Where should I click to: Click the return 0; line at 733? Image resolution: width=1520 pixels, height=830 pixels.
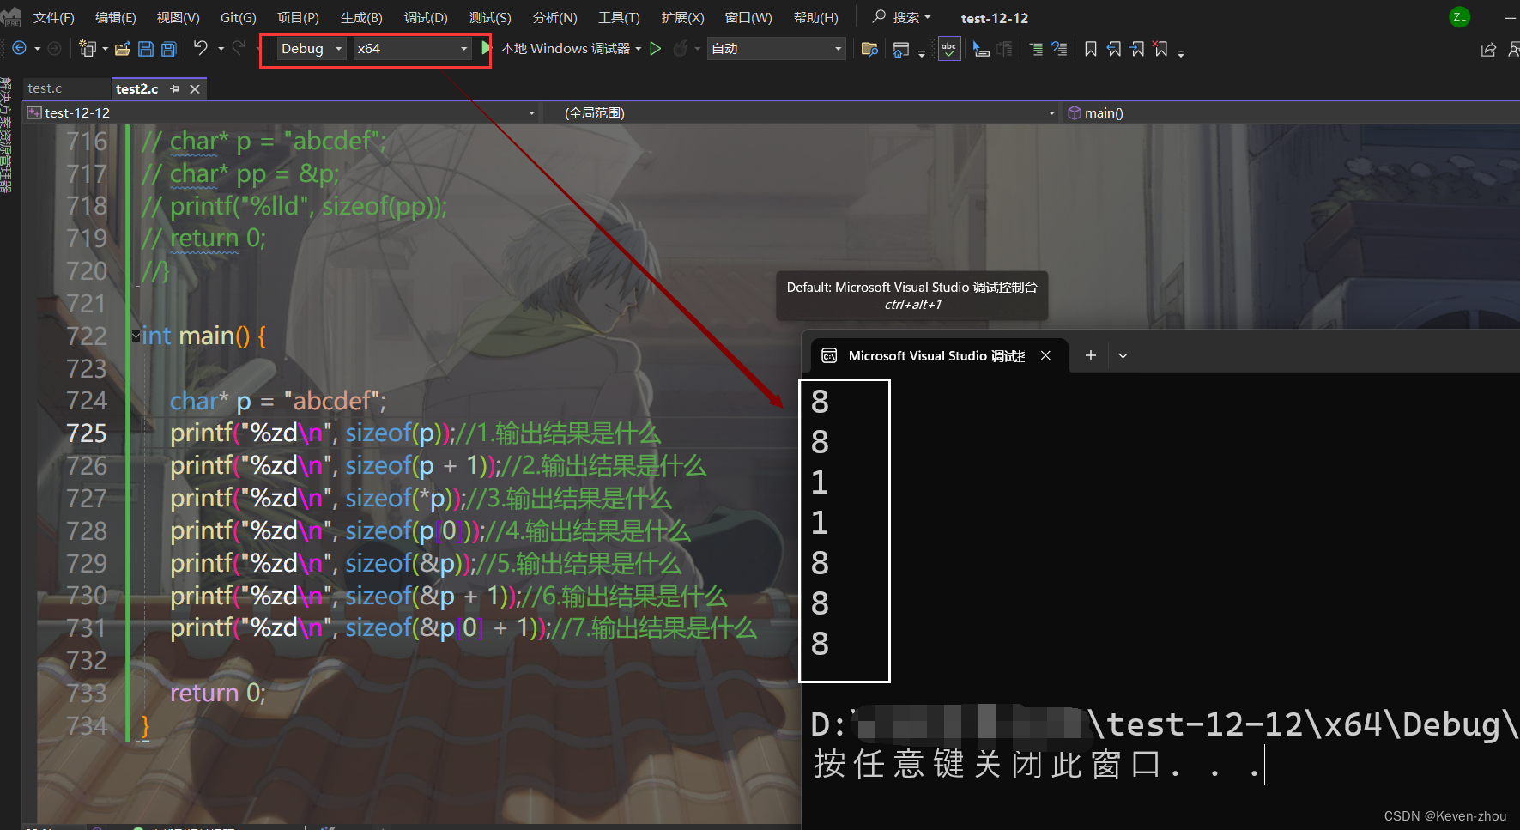(x=218, y=693)
